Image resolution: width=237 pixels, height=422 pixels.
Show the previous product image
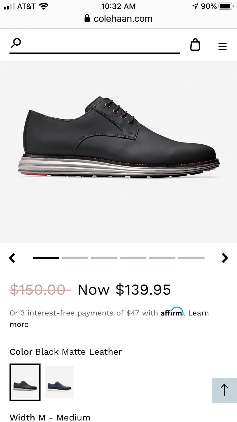12,258
